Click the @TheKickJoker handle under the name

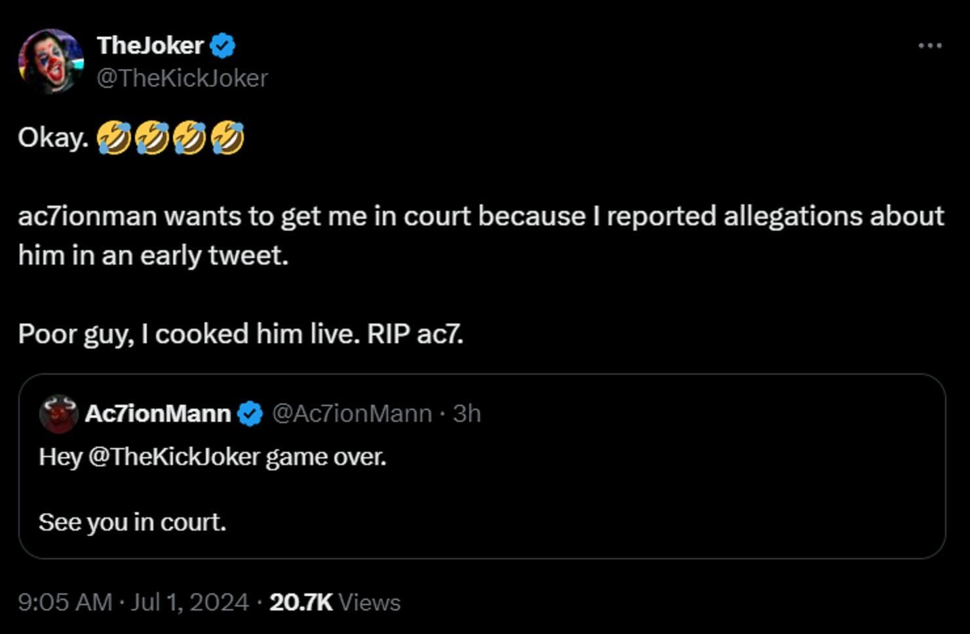pyautogui.click(x=182, y=77)
